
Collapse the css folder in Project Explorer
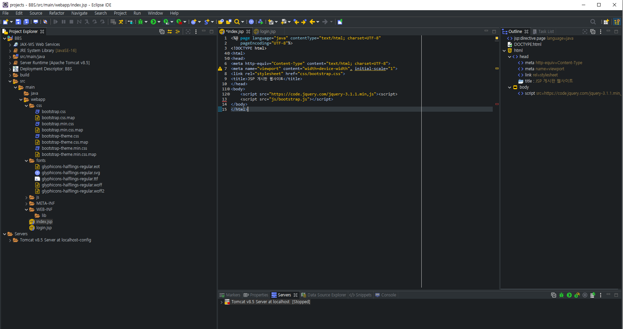coord(27,106)
